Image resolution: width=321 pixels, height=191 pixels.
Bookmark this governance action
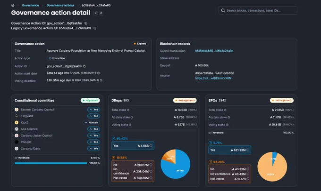click(101, 13)
